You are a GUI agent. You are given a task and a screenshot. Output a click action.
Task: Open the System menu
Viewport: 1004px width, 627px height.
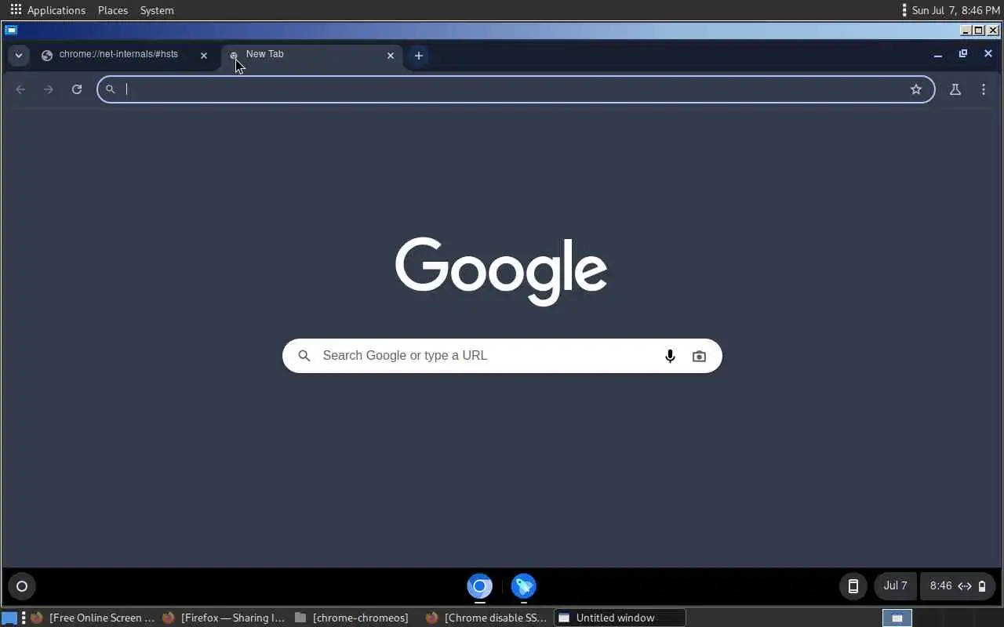[157, 10]
